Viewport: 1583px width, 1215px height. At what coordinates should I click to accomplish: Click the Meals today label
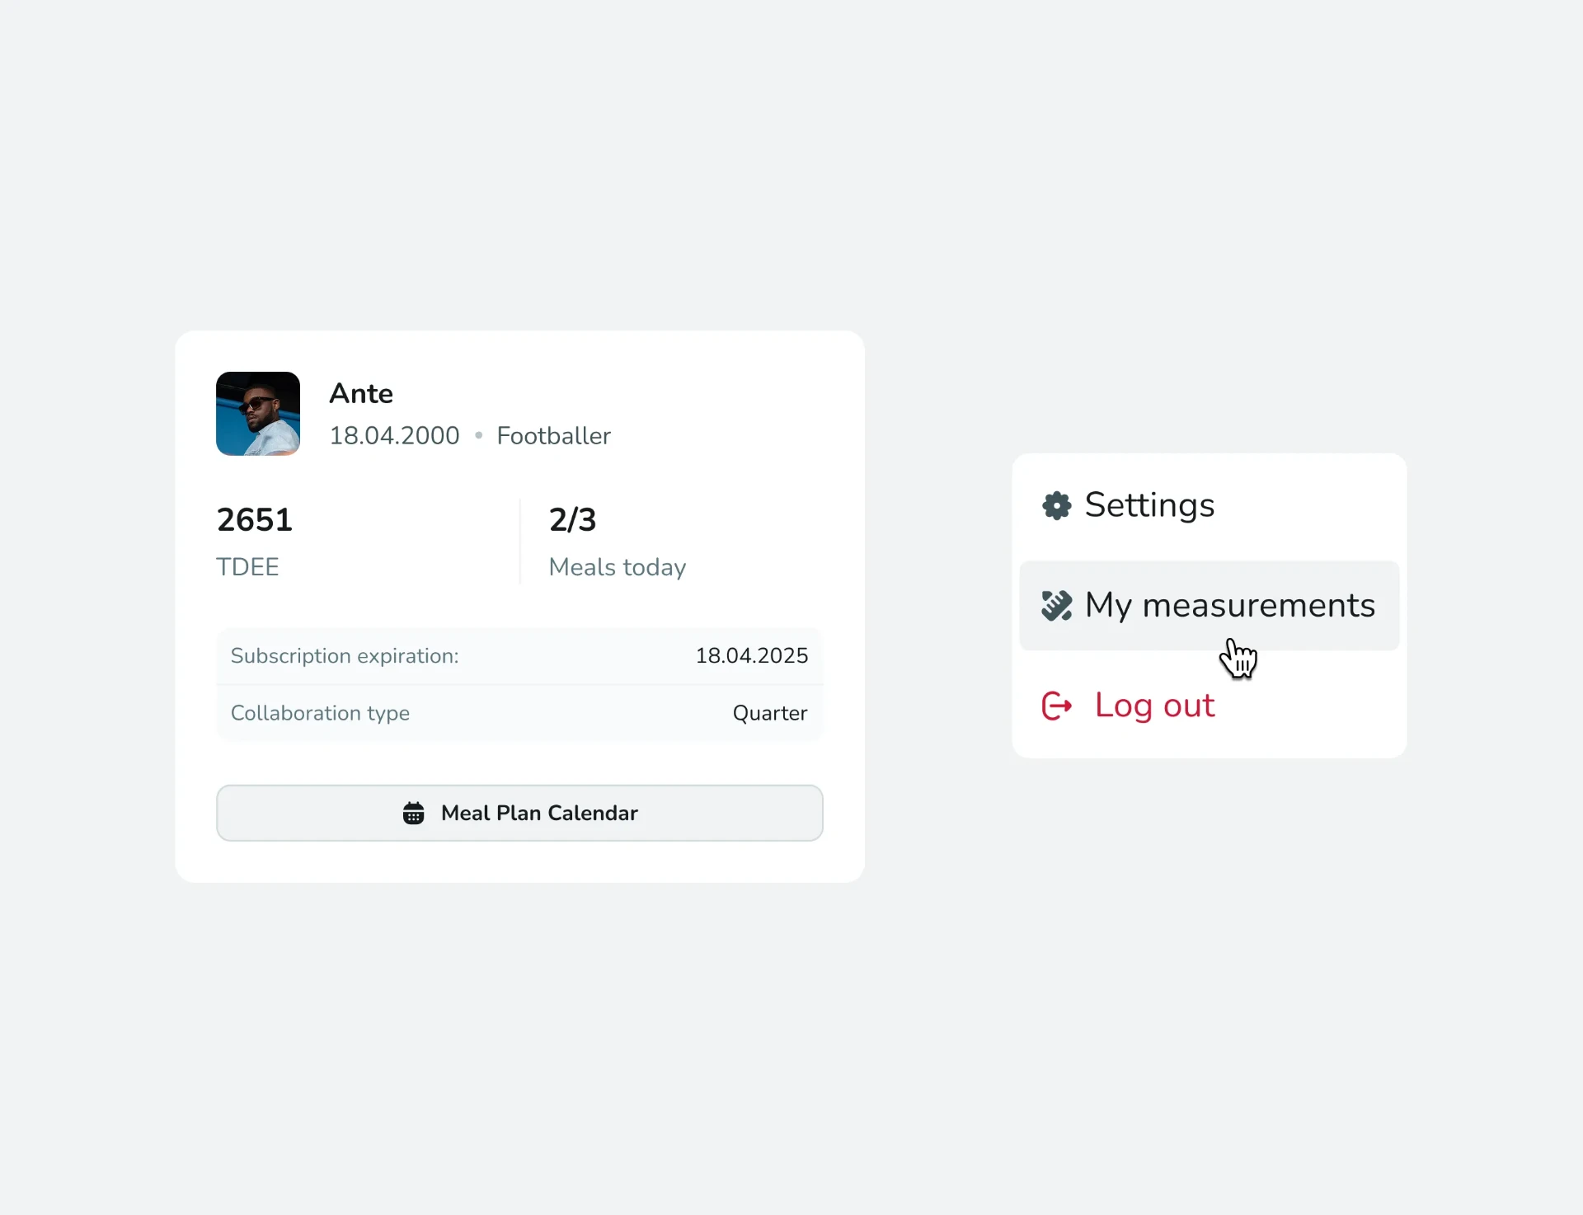coord(618,567)
